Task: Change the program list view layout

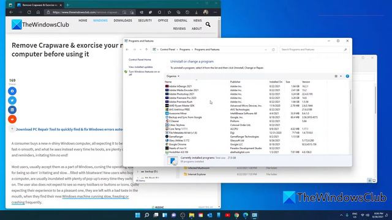Action: (336, 76)
